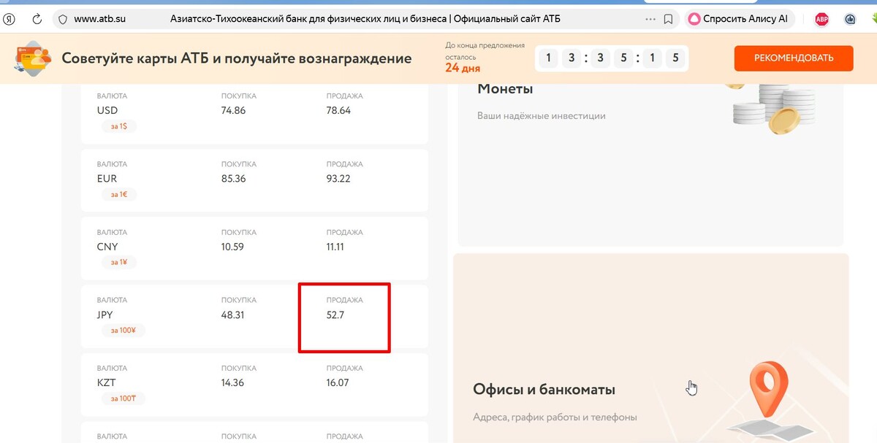Click the USD currency code
The height and width of the screenshot is (443, 877).
[107, 111]
